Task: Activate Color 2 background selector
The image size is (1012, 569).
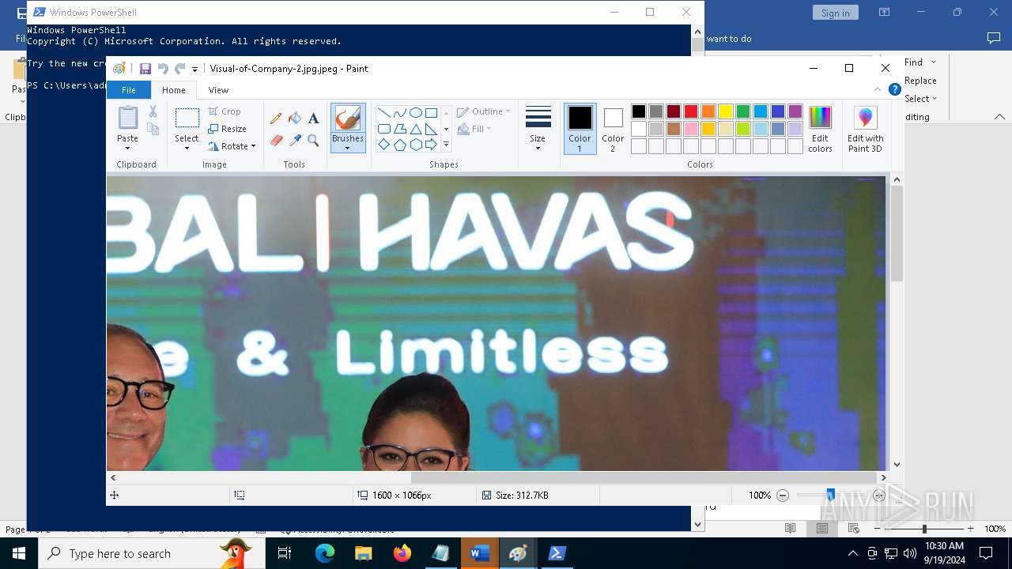Action: (x=613, y=129)
